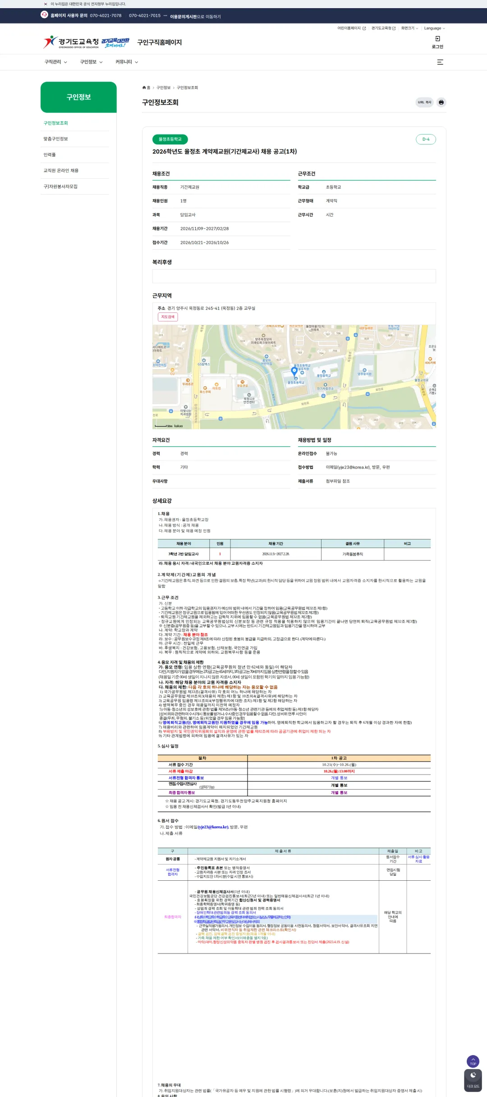Click the 접수방법 value with yje23@korea.kr

pyautogui.click(x=358, y=467)
